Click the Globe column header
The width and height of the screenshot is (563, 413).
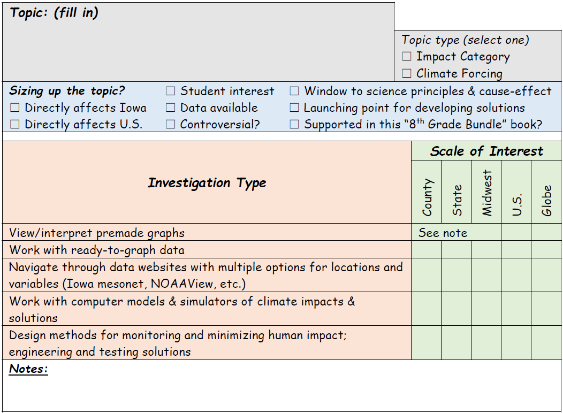[545, 193]
